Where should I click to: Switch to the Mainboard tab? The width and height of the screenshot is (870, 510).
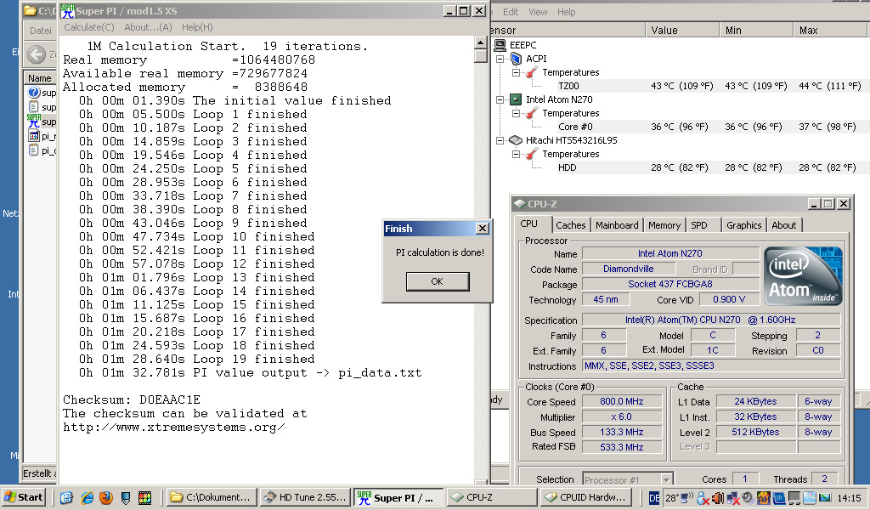[617, 224]
